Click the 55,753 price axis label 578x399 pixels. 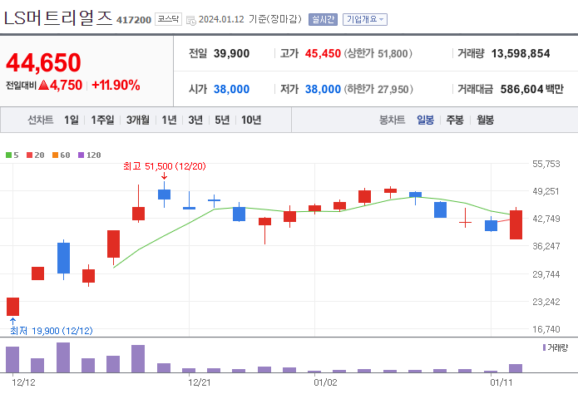pos(546,164)
